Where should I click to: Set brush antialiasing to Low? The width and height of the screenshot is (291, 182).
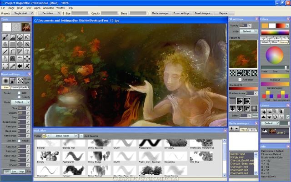[x=14, y=172]
